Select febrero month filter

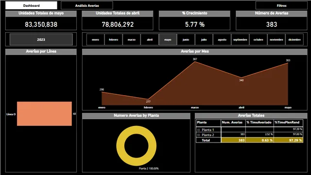113,40
